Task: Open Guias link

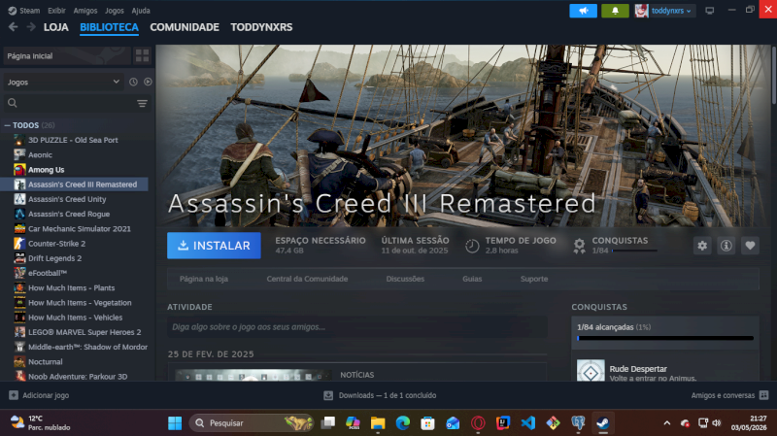Action: pos(472,279)
